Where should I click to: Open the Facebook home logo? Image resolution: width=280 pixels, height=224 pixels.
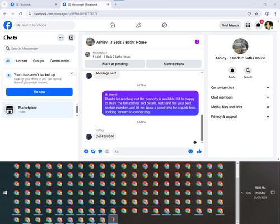[8, 25]
